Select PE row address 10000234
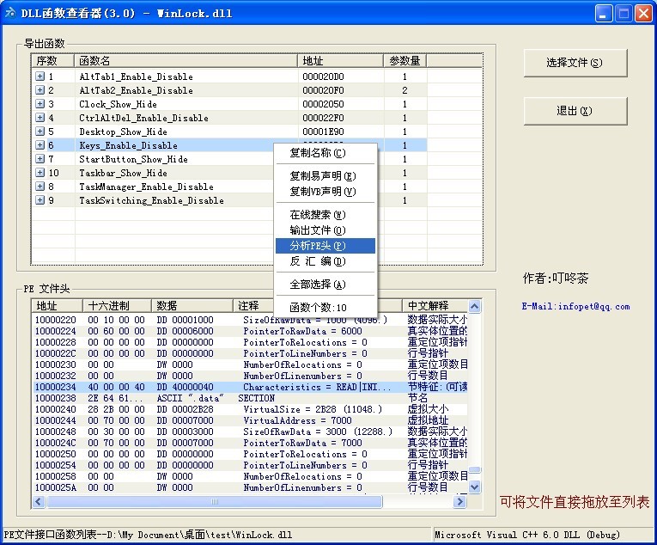Image resolution: width=657 pixels, height=545 pixels. pyautogui.click(x=55, y=387)
